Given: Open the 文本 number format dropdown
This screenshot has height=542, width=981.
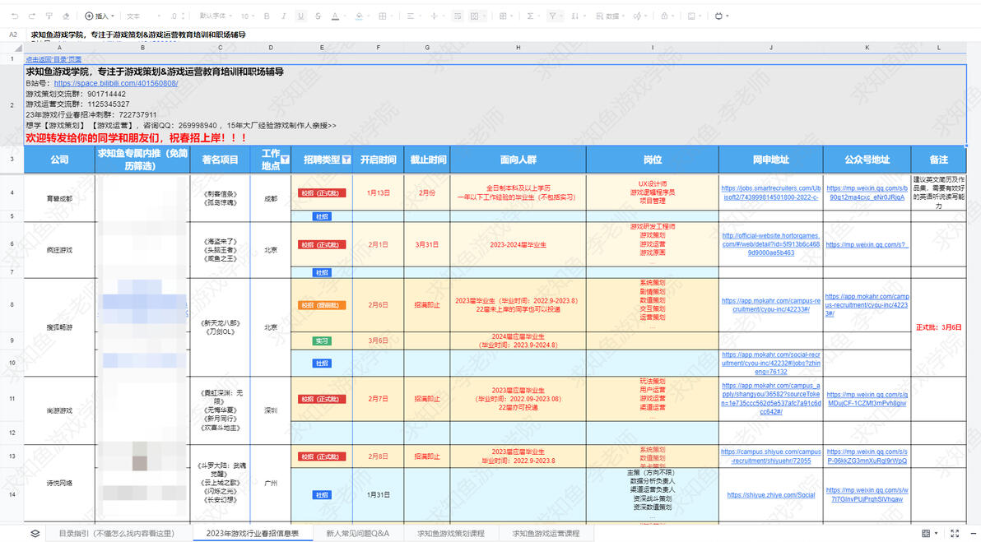Looking at the screenshot, I should 144,16.
